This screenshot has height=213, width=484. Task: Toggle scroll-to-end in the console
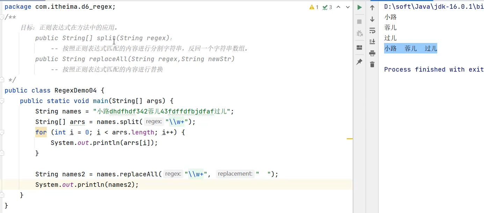point(372,42)
